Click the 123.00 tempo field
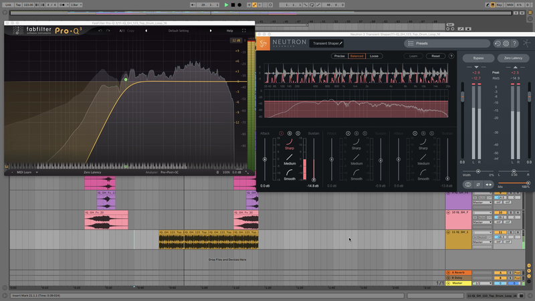Screen dimensions: 535x301 [28, 5]
